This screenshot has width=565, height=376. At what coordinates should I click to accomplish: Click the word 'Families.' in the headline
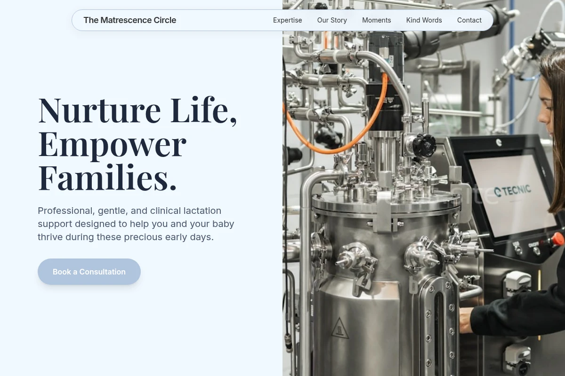pyautogui.click(x=107, y=178)
